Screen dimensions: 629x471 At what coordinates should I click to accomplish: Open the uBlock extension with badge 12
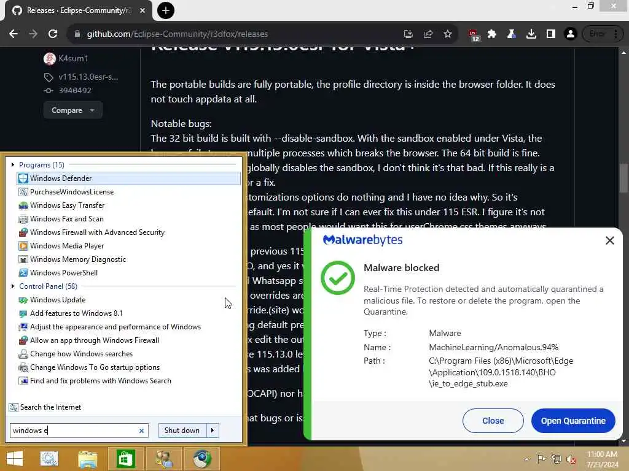coord(474,35)
